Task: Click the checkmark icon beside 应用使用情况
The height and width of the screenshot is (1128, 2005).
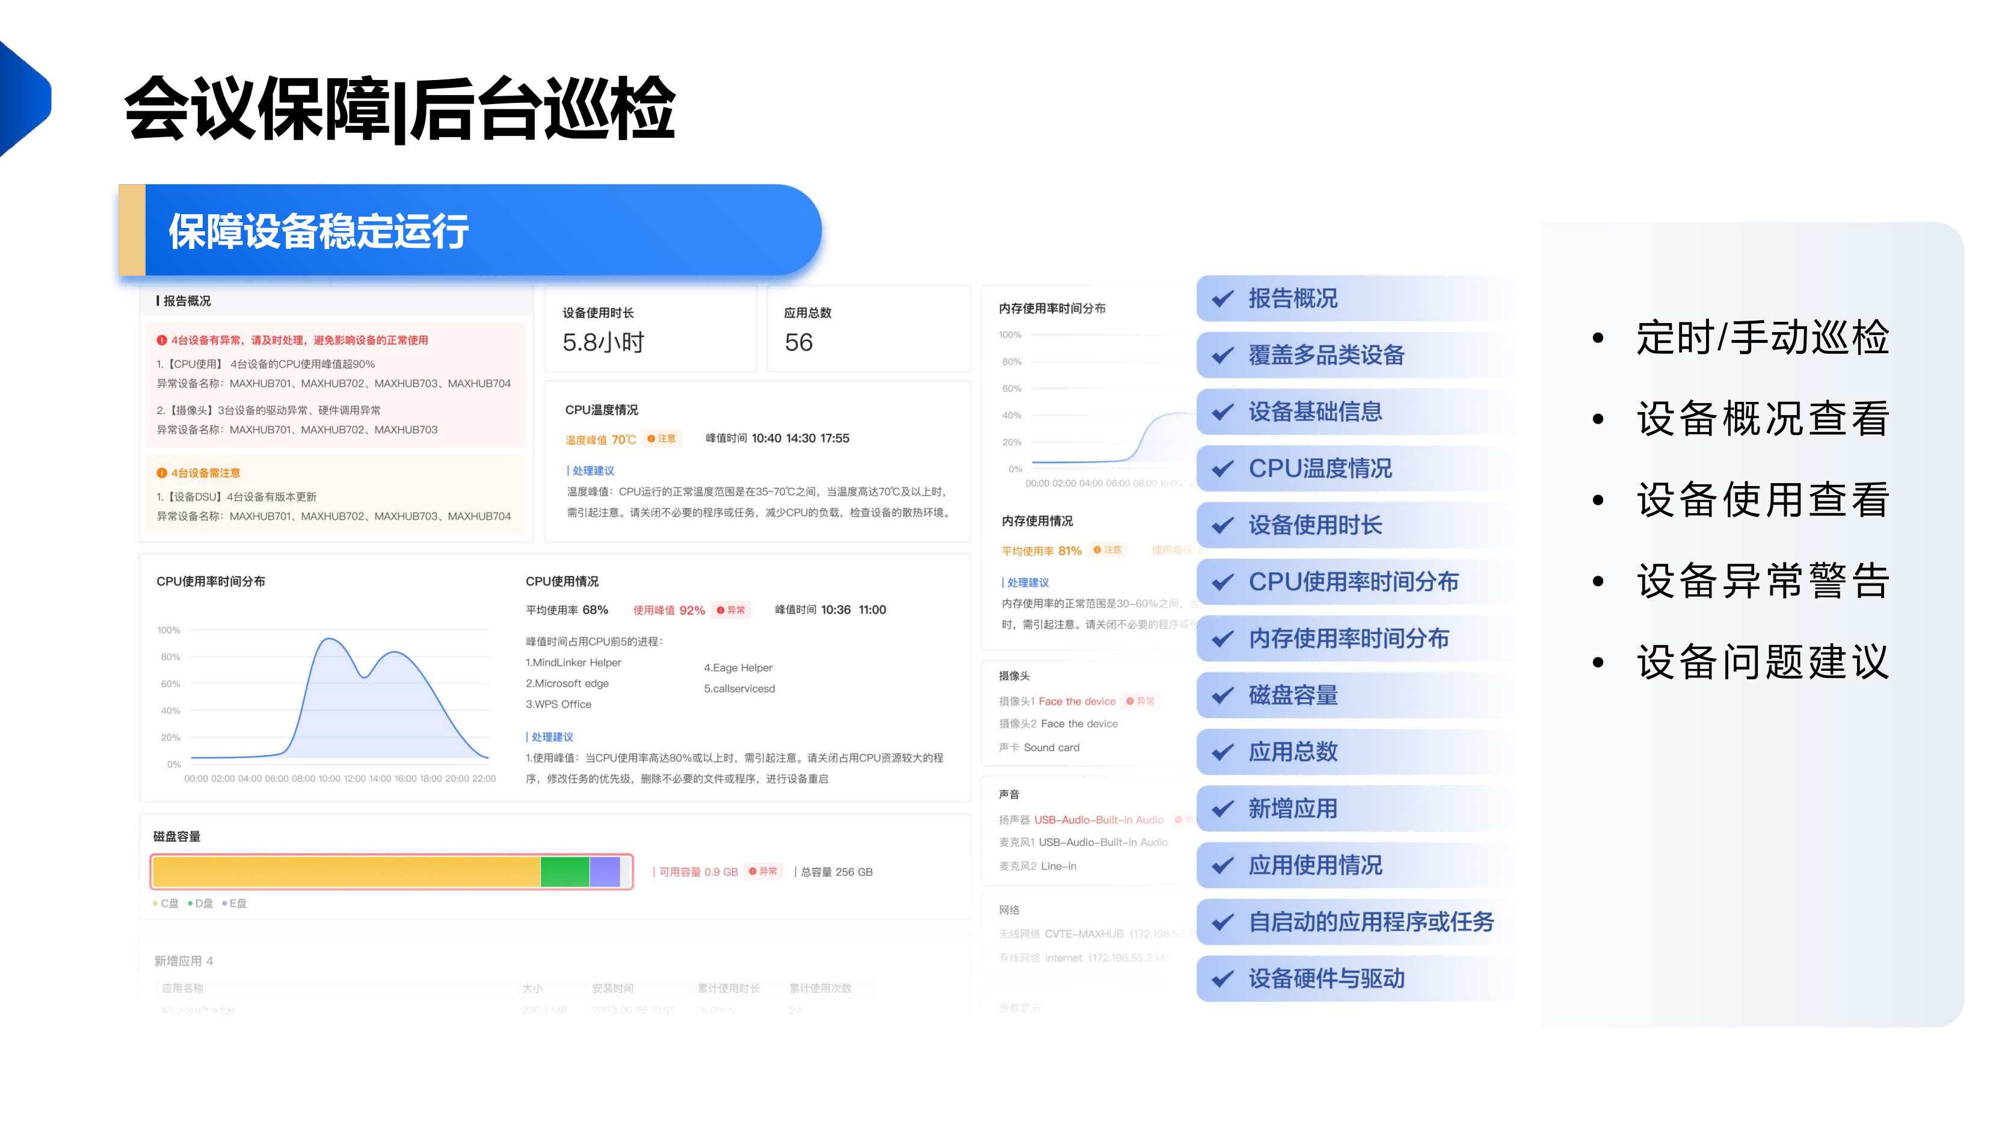Action: [1223, 865]
